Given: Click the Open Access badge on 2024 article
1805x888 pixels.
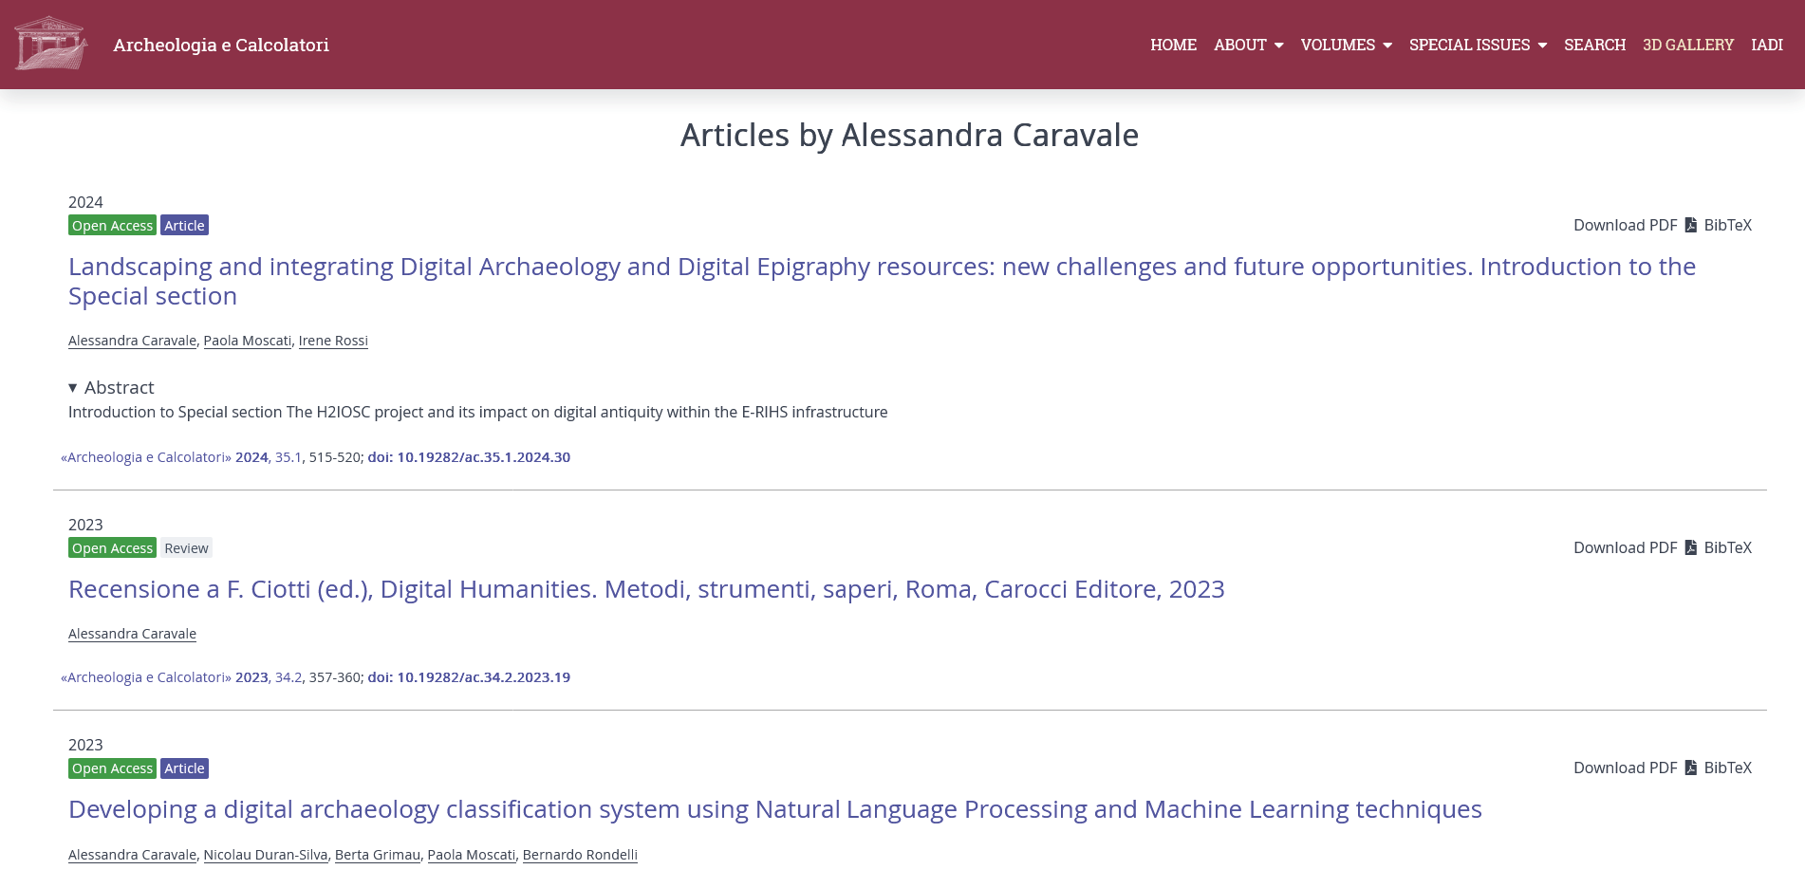Looking at the screenshot, I should pos(112,226).
